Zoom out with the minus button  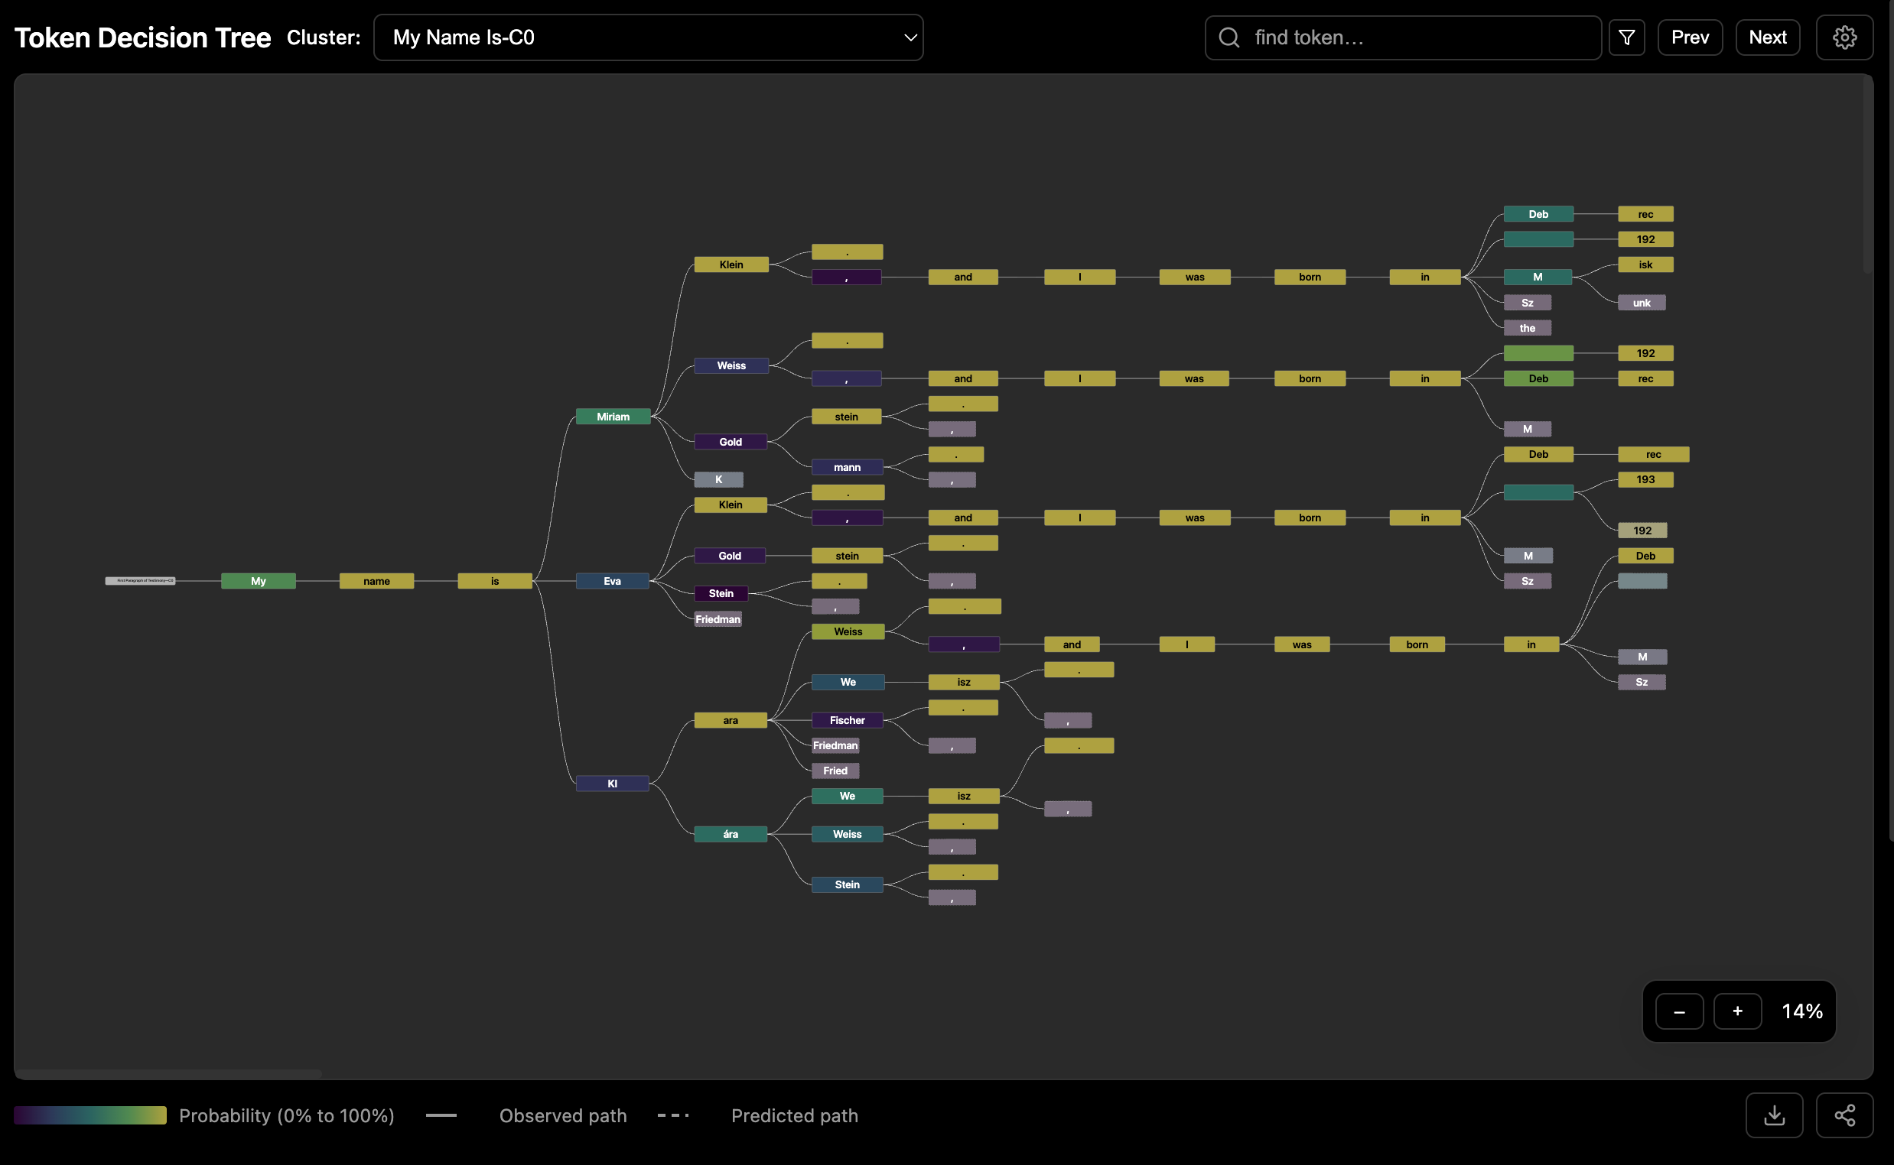tap(1679, 1011)
